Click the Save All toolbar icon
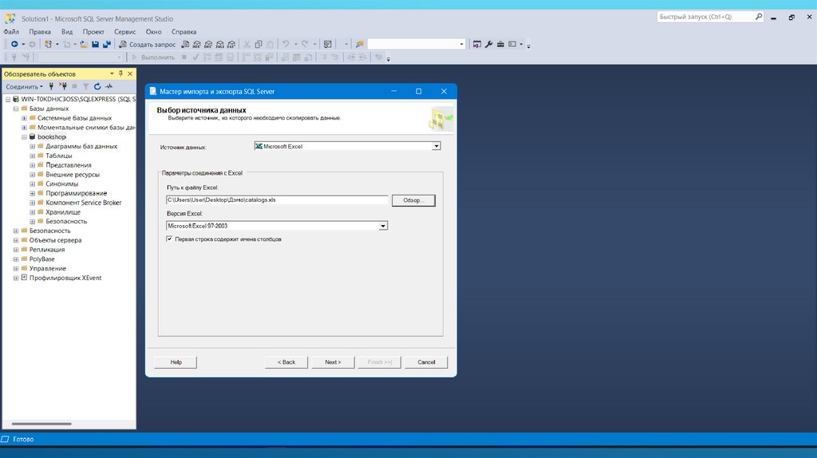 [x=106, y=45]
